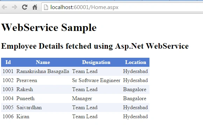This screenshot has height=128, width=203.
Task: Click Team Lead in Saivardhan's row
Action: coord(85,107)
